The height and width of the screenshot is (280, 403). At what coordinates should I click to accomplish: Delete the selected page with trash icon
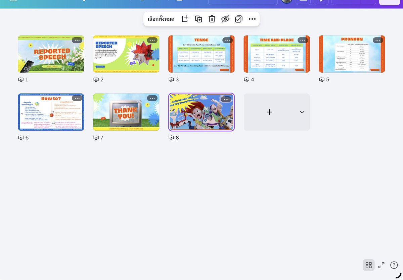tap(212, 19)
